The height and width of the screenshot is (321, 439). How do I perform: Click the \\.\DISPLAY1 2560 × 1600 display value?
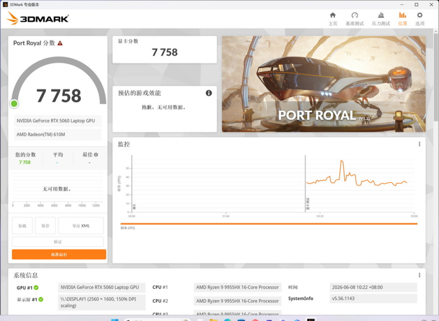(102, 302)
